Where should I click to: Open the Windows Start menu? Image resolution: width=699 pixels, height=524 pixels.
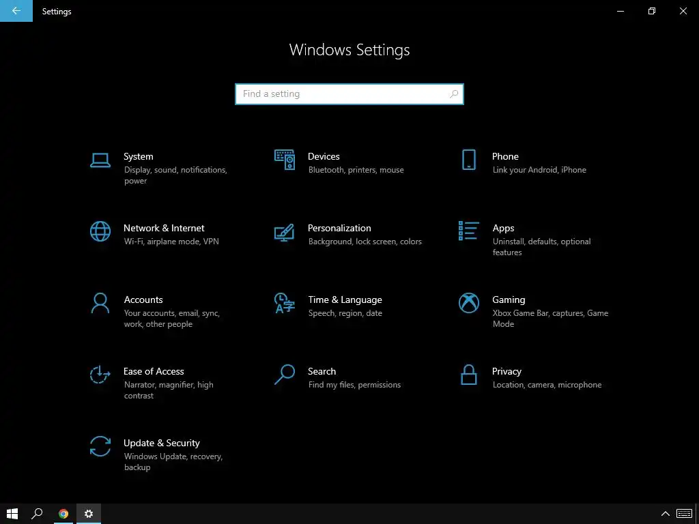click(12, 514)
